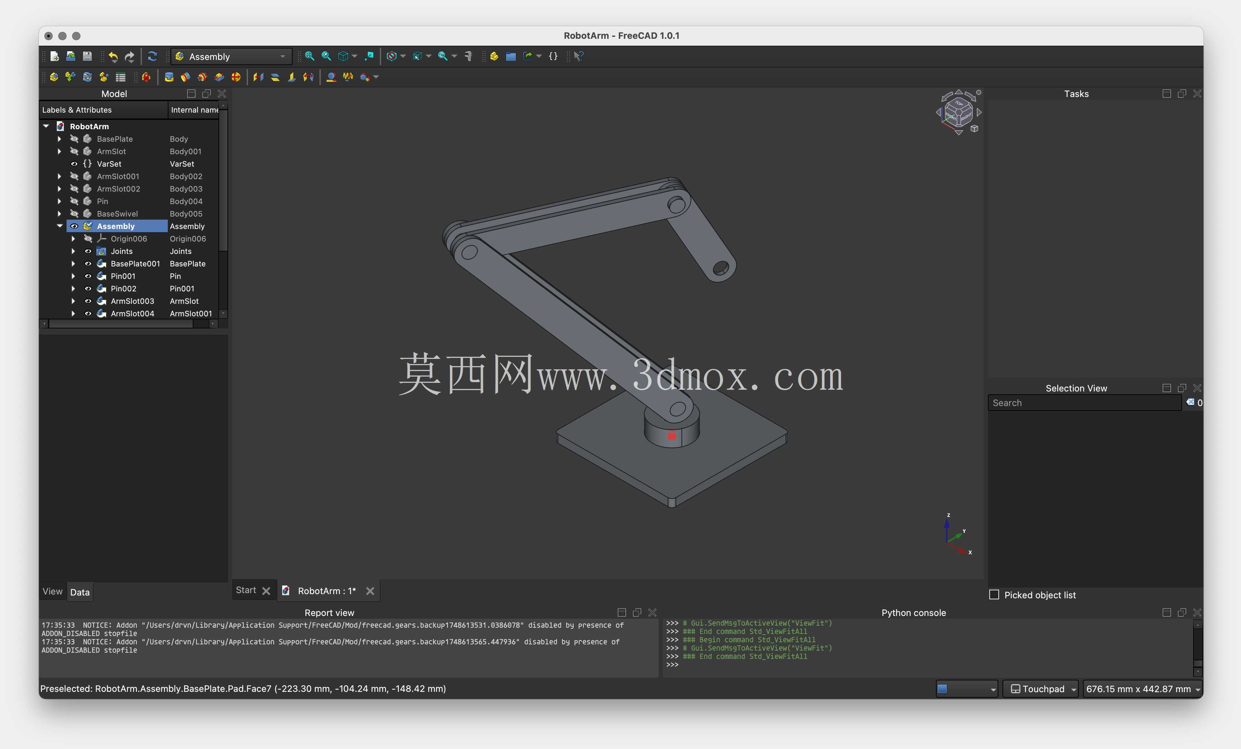Open the Touchpad navigation style dropdown

(x=1040, y=689)
